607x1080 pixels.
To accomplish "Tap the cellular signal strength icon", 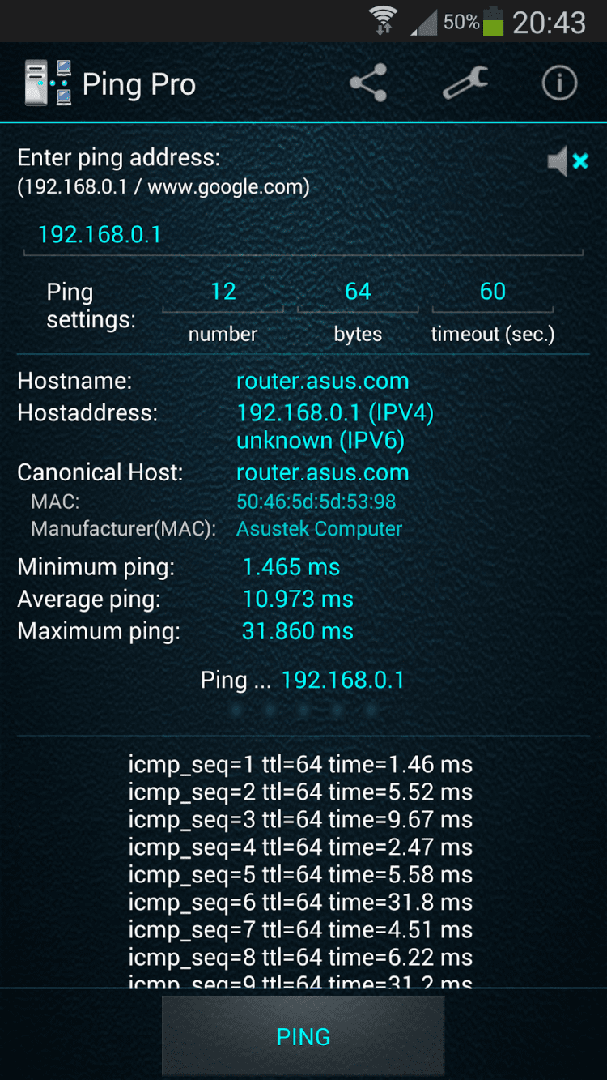I will (x=423, y=23).
